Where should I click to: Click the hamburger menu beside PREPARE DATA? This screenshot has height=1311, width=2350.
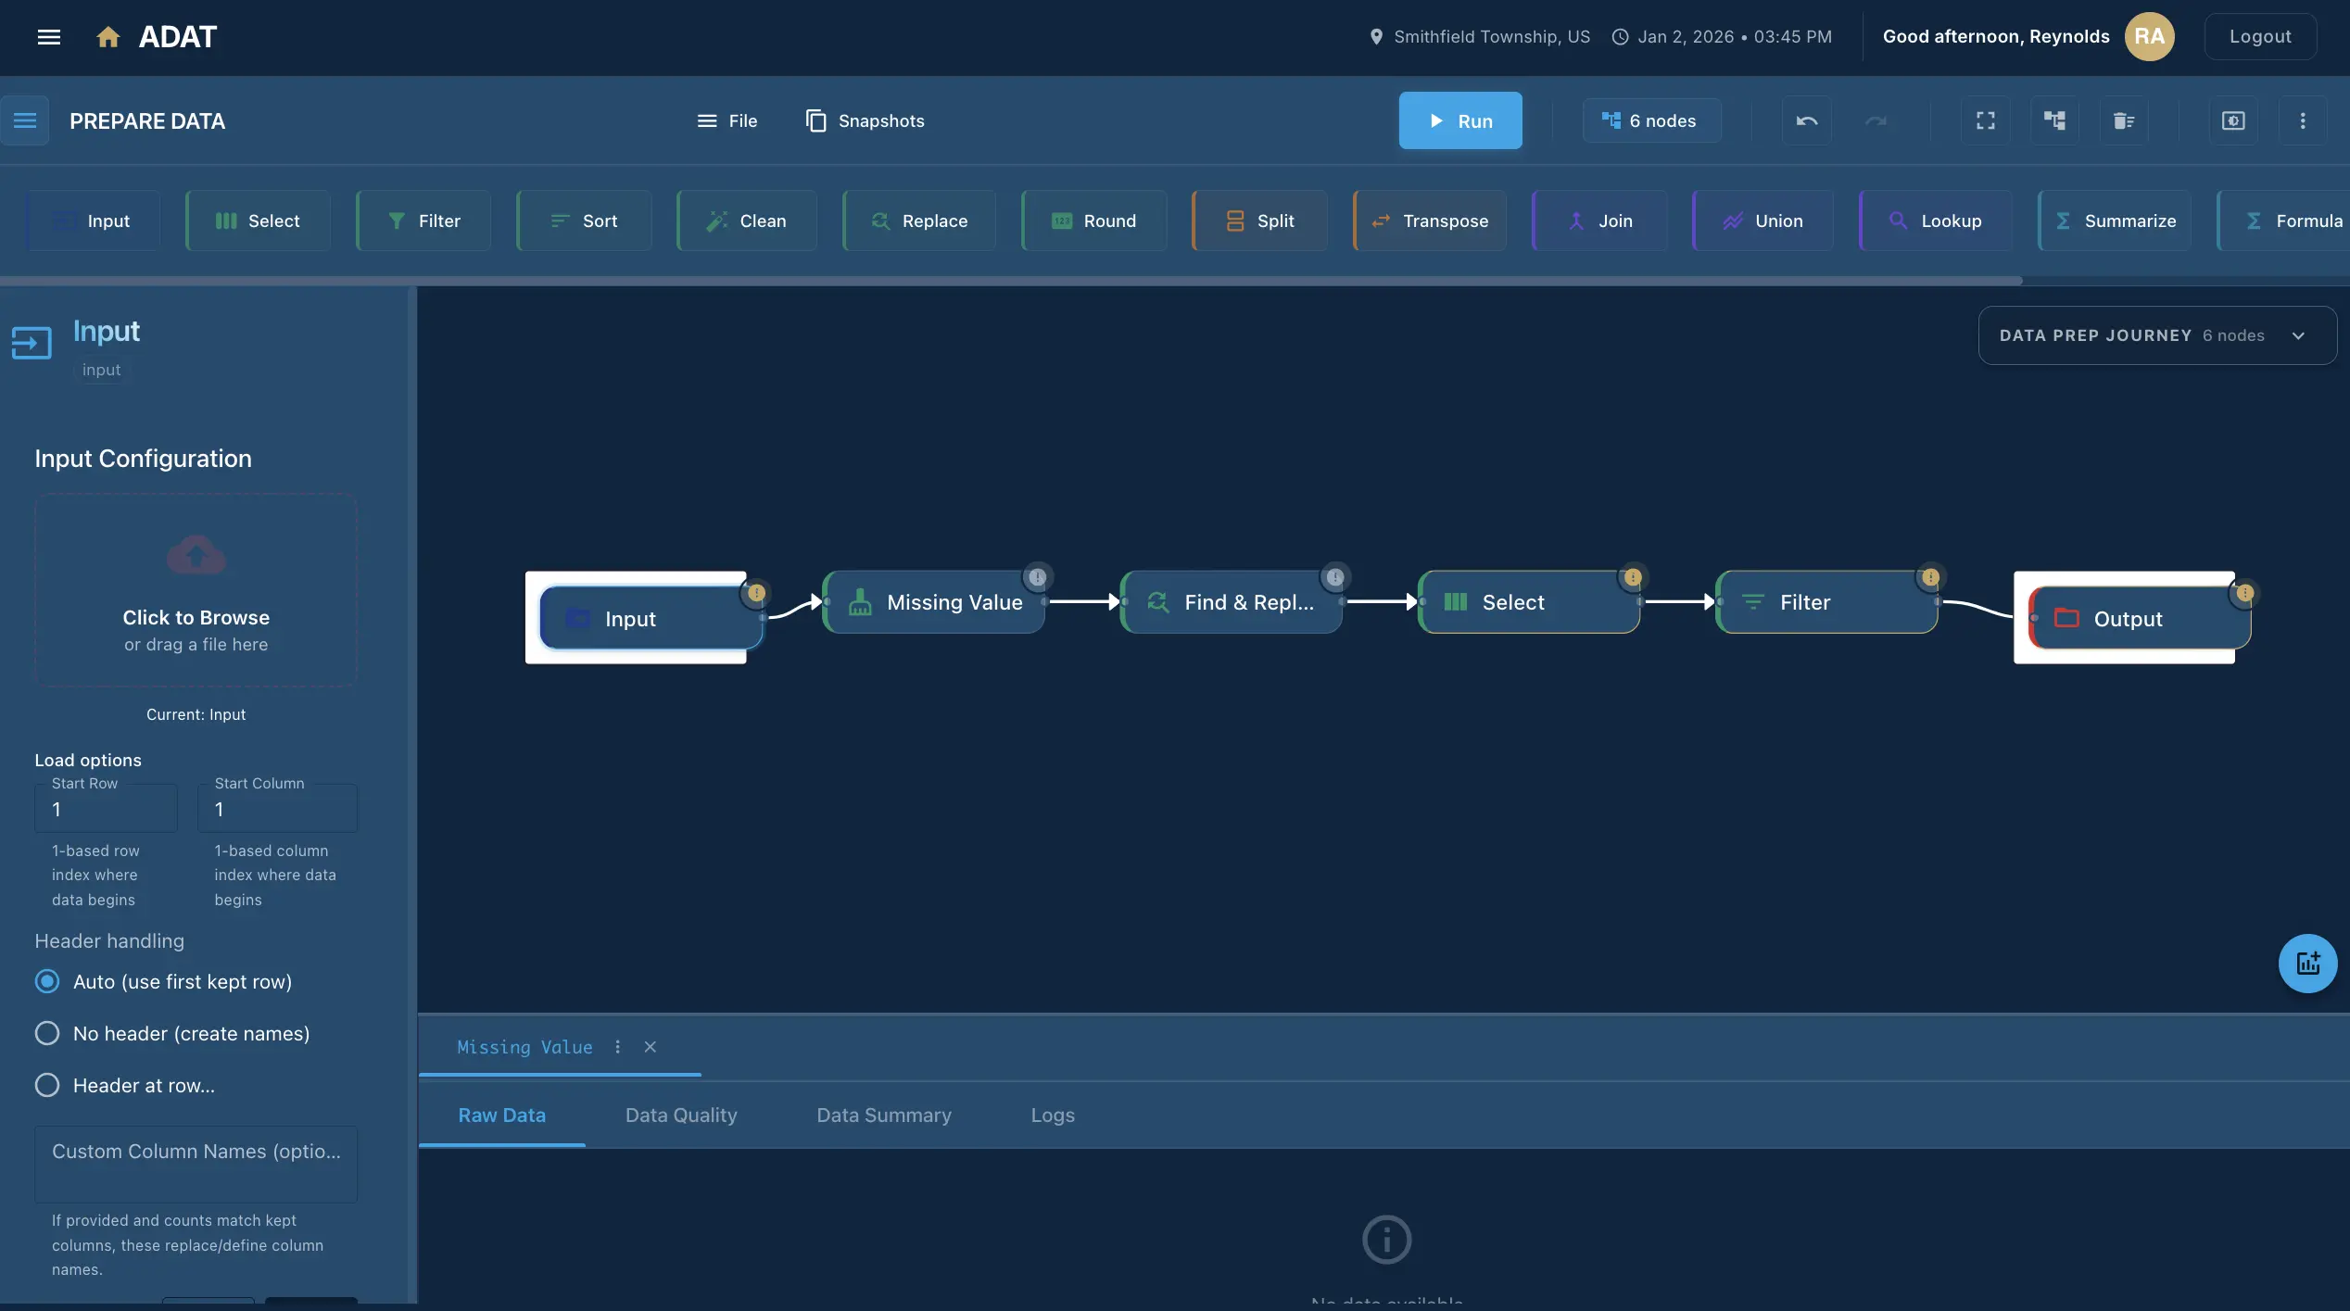pyautogui.click(x=25, y=120)
